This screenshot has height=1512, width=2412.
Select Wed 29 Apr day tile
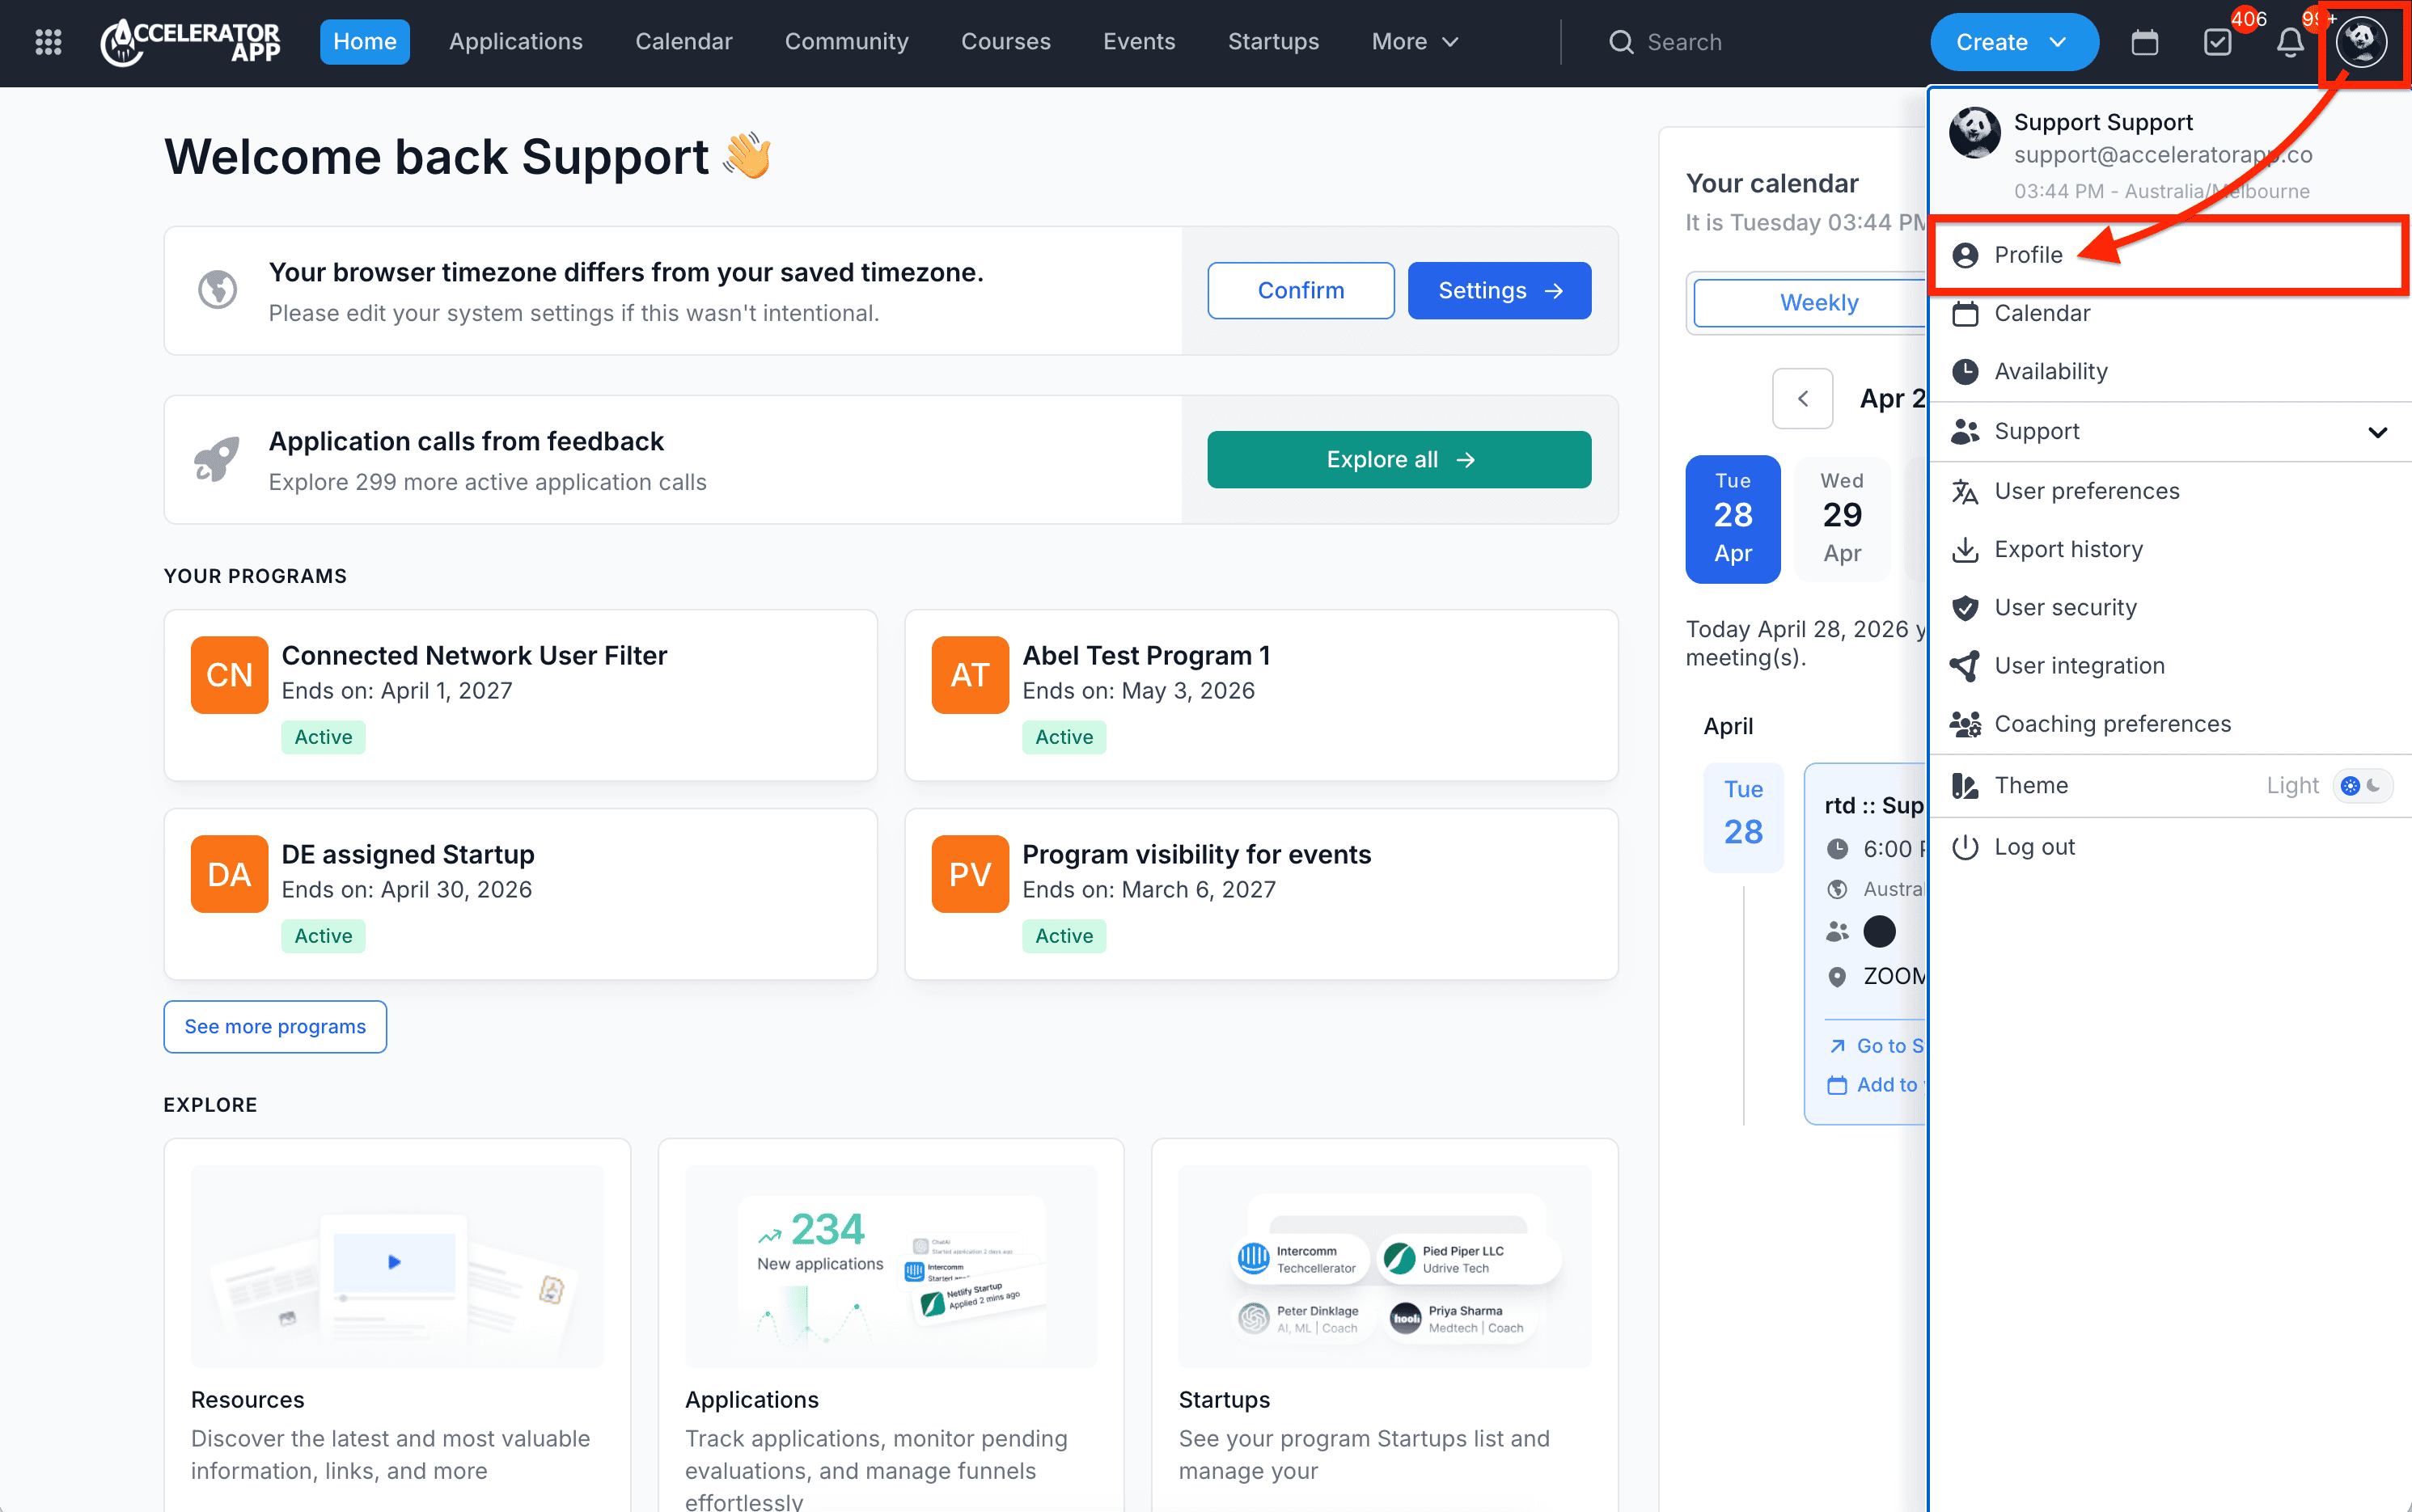point(1841,518)
